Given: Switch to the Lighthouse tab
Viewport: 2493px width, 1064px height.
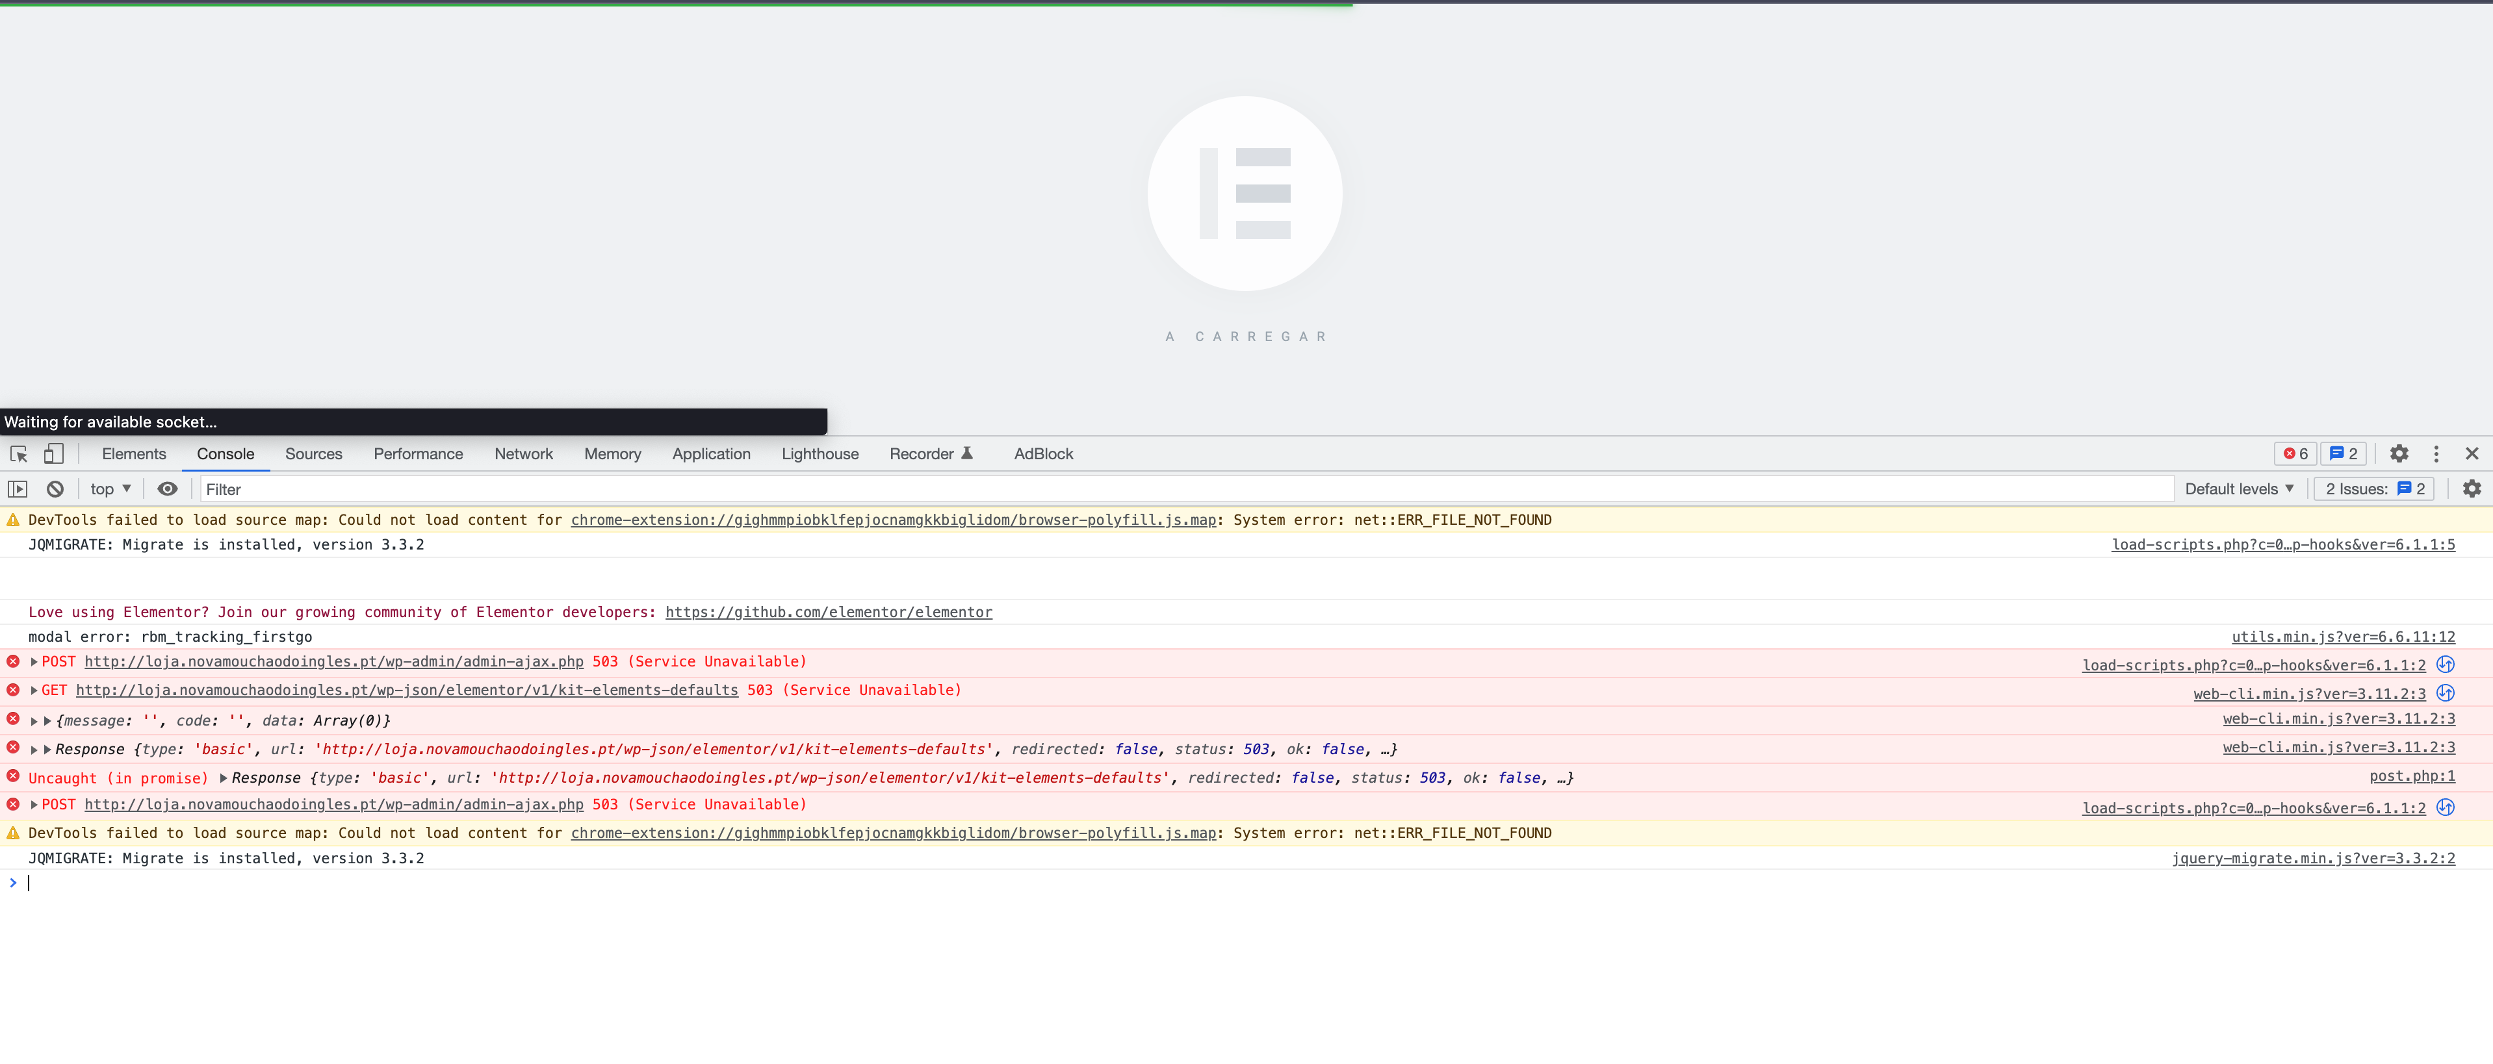Looking at the screenshot, I should coord(819,453).
